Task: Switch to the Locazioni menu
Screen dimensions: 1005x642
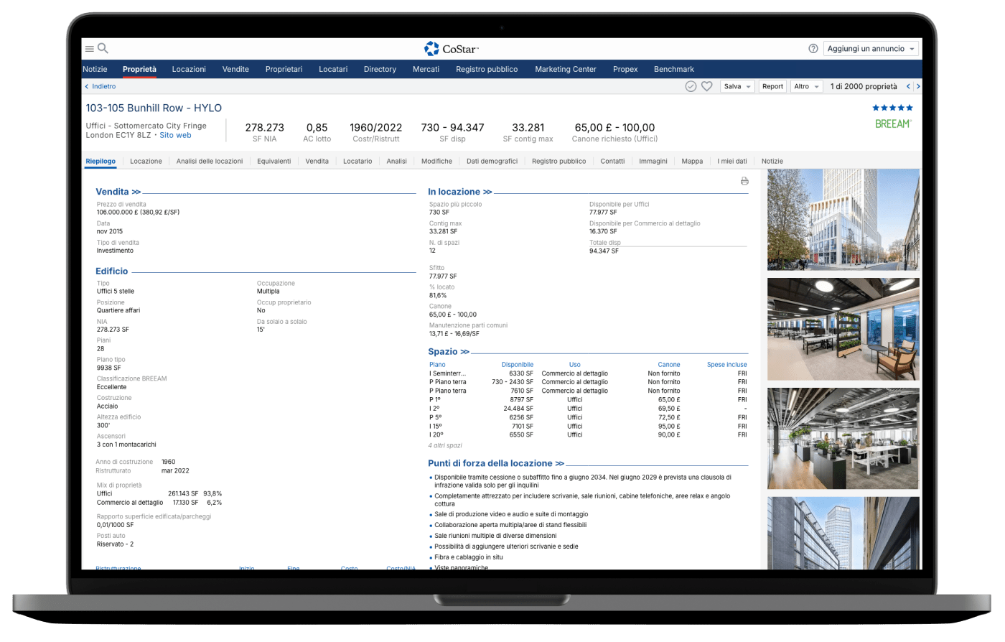Action: (189, 69)
